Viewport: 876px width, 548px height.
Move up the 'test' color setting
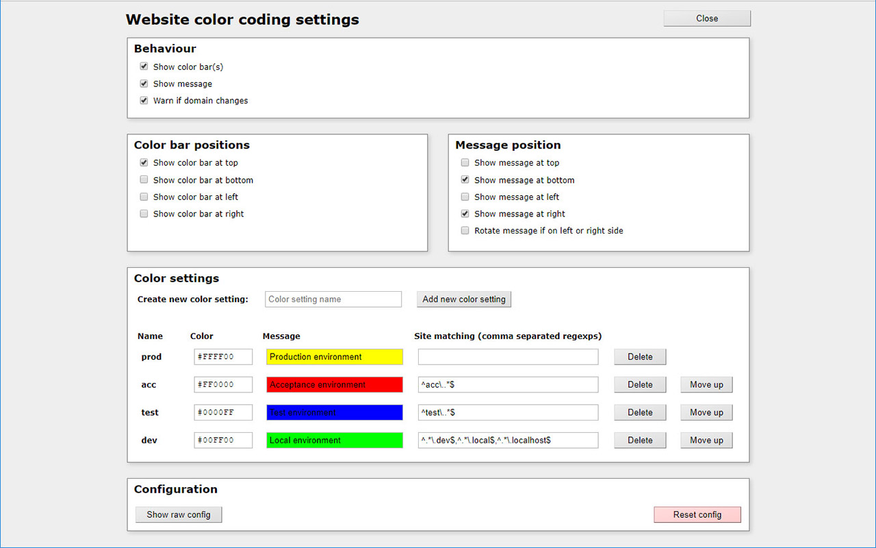pos(706,412)
